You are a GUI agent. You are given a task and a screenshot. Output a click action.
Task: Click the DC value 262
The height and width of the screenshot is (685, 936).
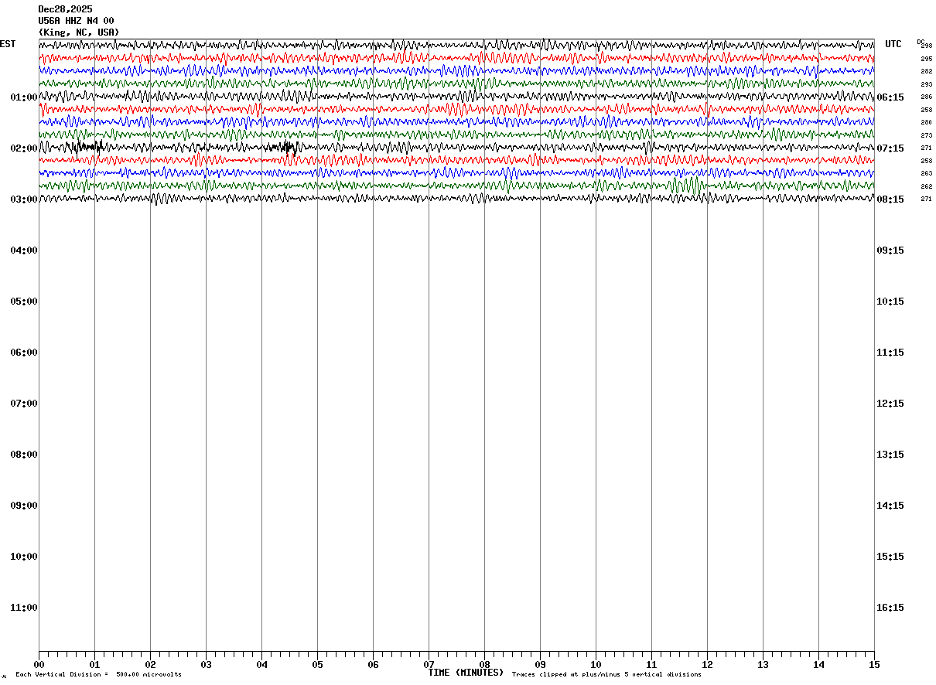[927, 186]
